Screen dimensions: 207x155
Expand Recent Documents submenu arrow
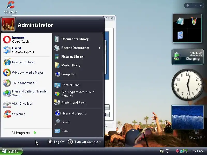100,48
